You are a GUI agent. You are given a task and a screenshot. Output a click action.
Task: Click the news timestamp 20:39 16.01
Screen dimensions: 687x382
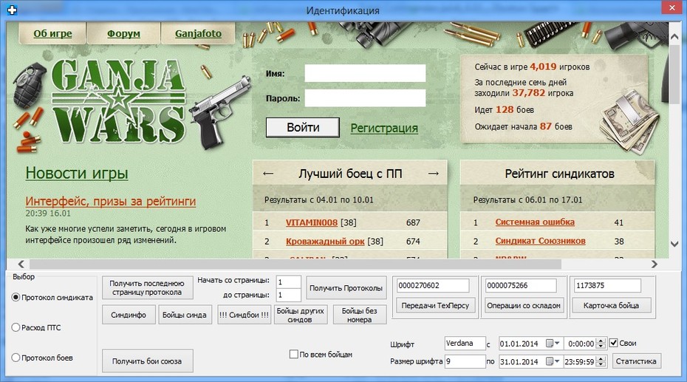pyautogui.click(x=48, y=214)
